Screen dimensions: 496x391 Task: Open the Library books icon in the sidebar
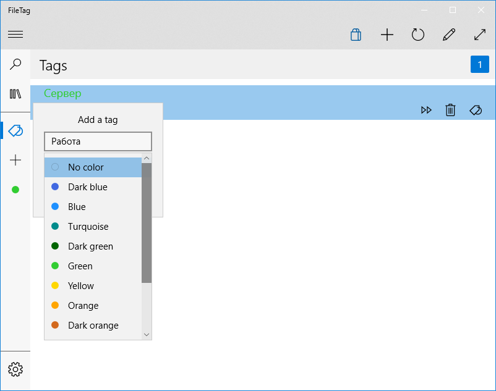point(15,94)
